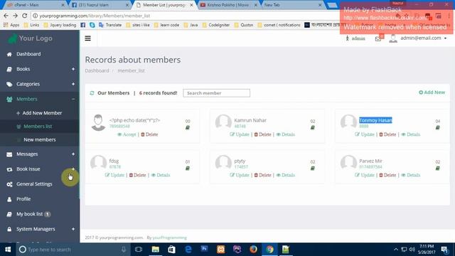
Task: Click the Dashboard breadcrumb link
Action: [x=97, y=71]
